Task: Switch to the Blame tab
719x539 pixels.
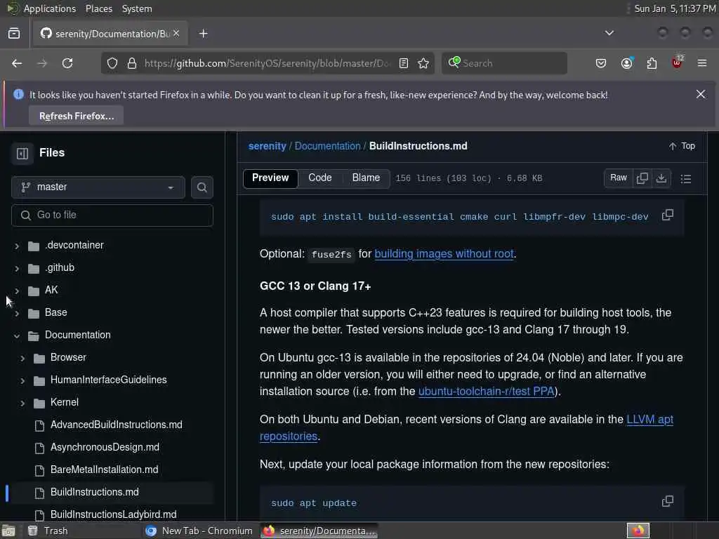Action: point(366,178)
